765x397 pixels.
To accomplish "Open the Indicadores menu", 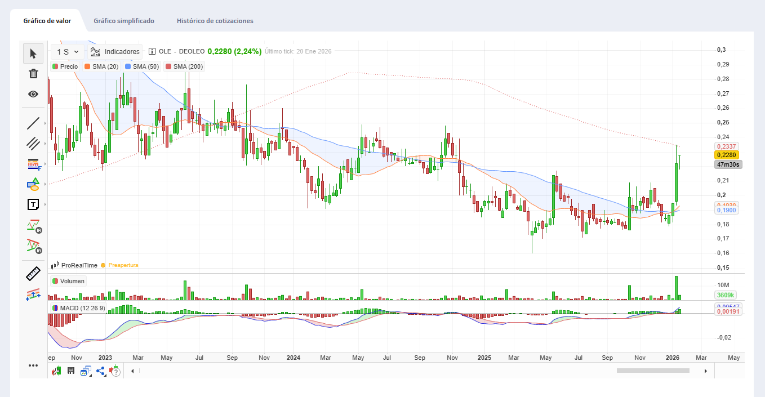I will click(x=115, y=52).
